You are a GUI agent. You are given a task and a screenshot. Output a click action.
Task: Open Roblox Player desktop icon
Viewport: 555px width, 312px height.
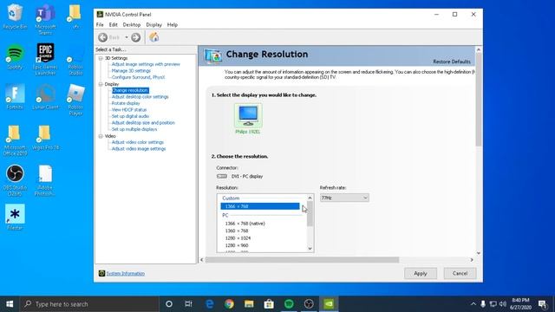(75, 101)
